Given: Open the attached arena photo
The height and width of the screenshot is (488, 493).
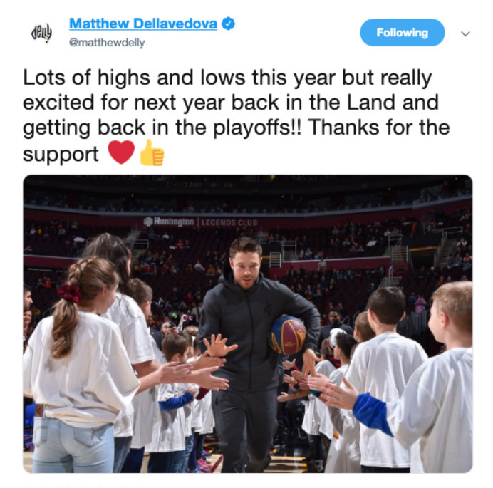Looking at the screenshot, I should click(248, 323).
